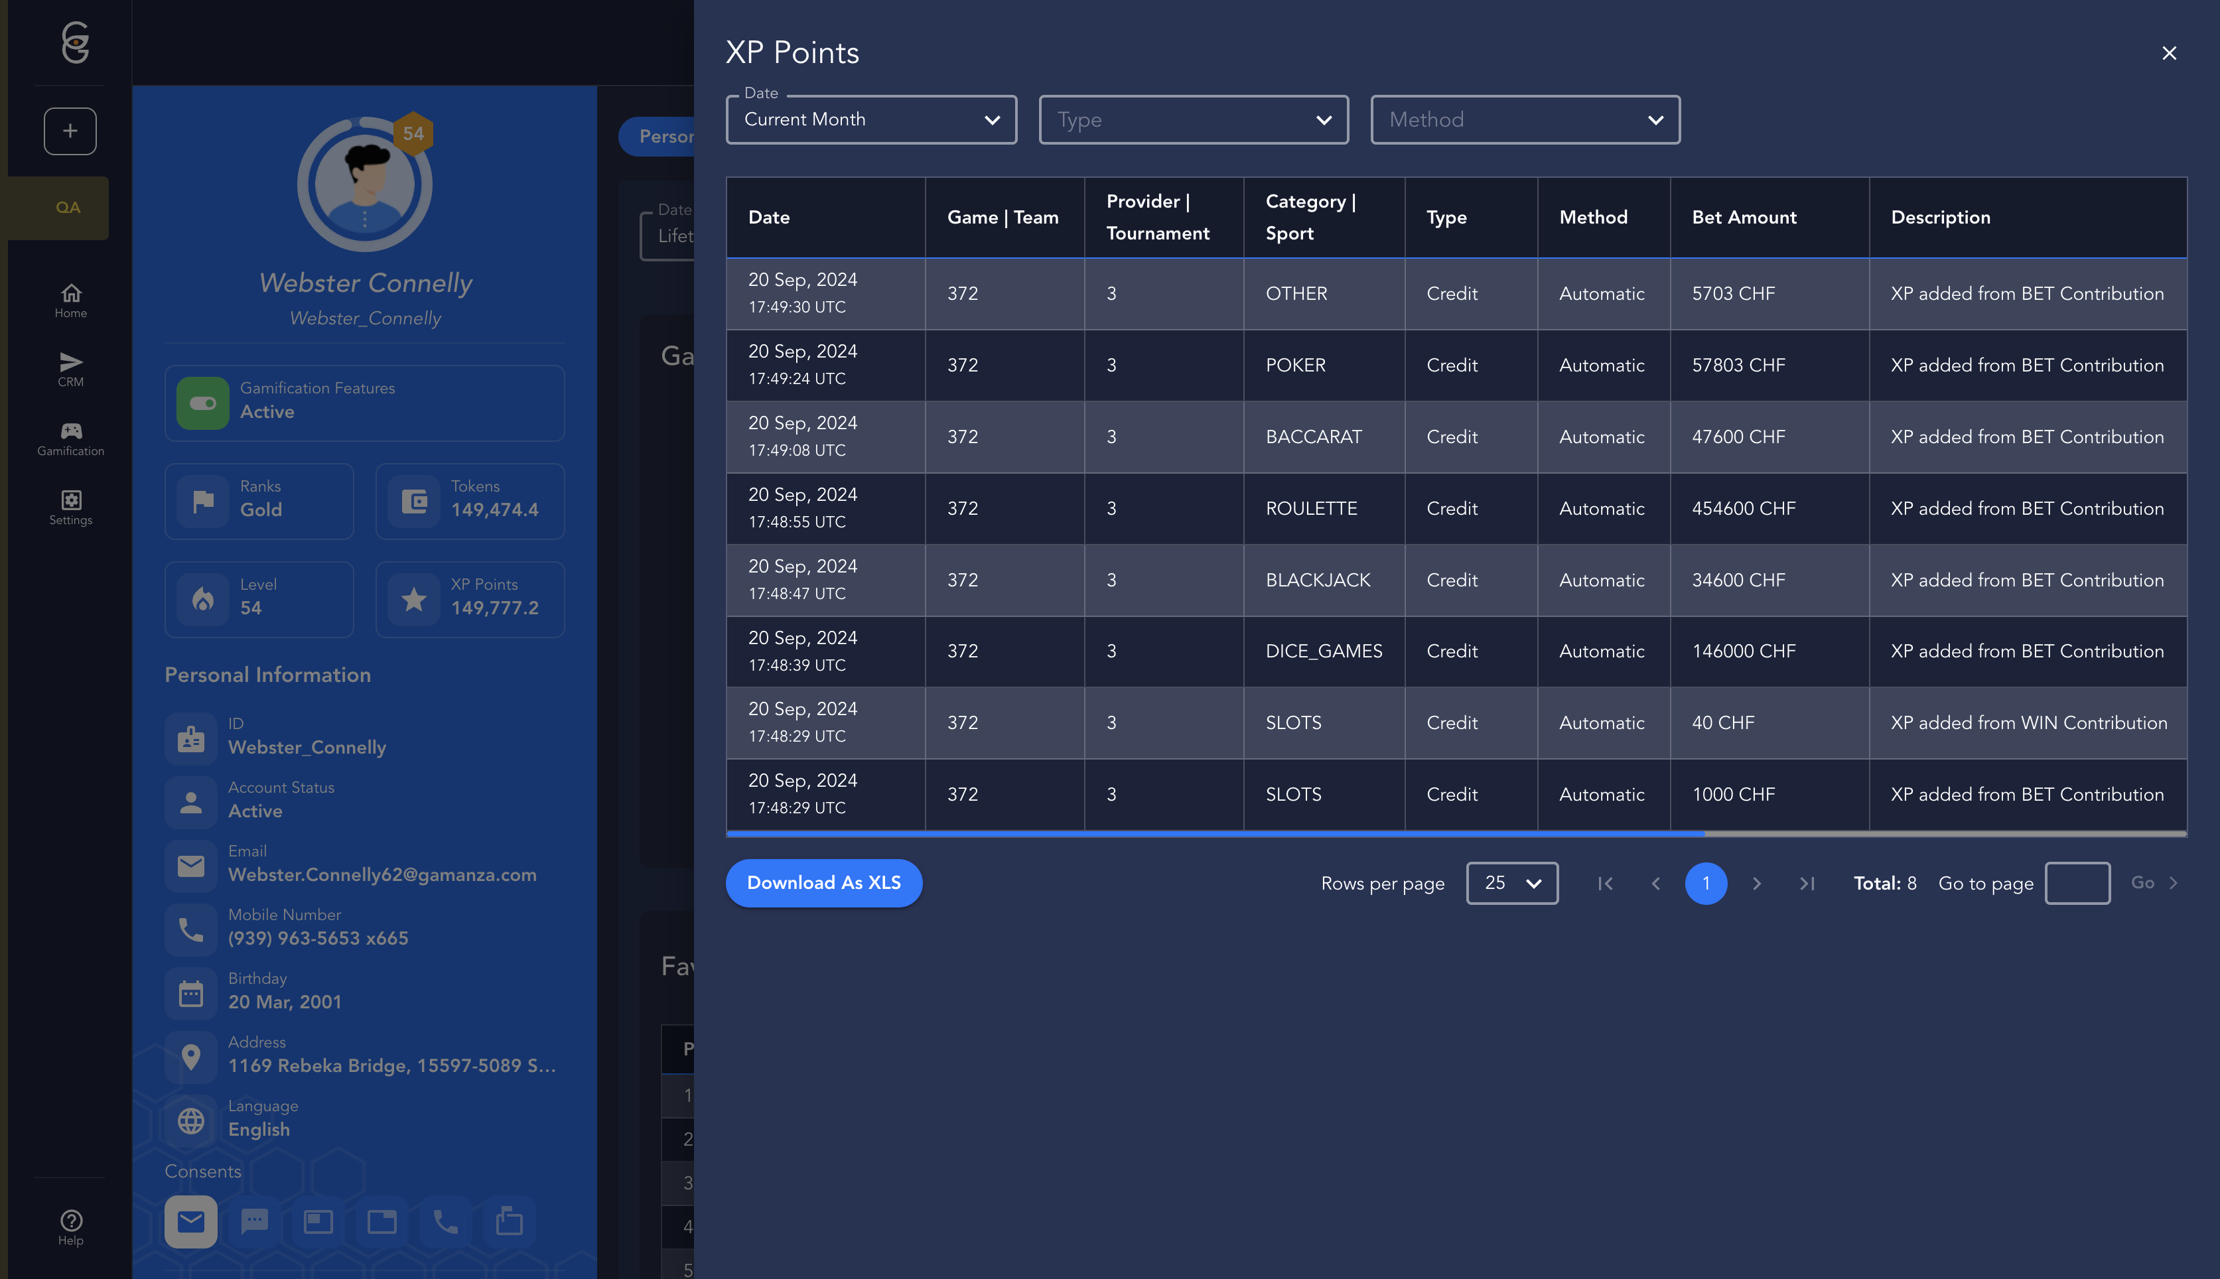Open the Type filter dropdown
The image size is (2220, 1279).
pos(1193,119)
